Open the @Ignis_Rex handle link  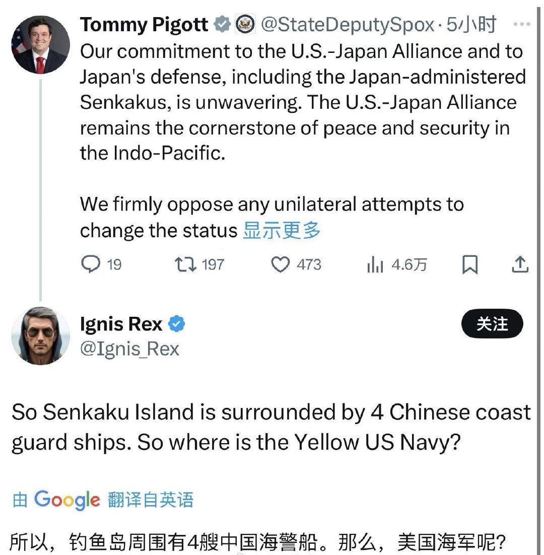[x=129, y=349]
